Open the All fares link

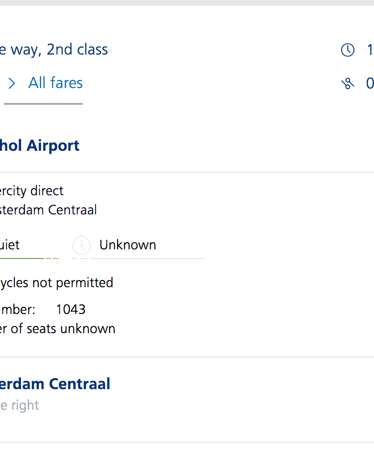(55, 83)
